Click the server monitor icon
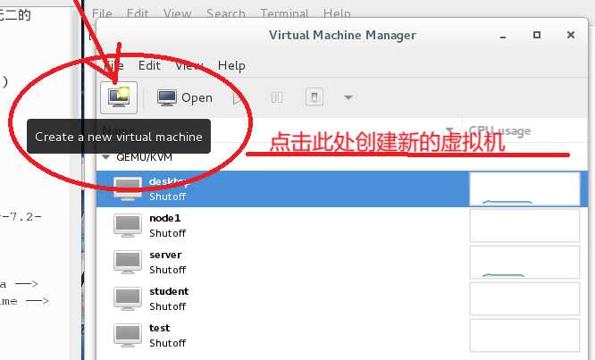This screenshot has height=360, width=595. [x=128, y=262]
